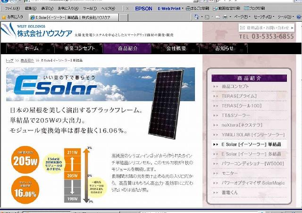This screenshot has height=213, width=302.
Task: Click the 198W gray bar label
Action: pos(72,198)
